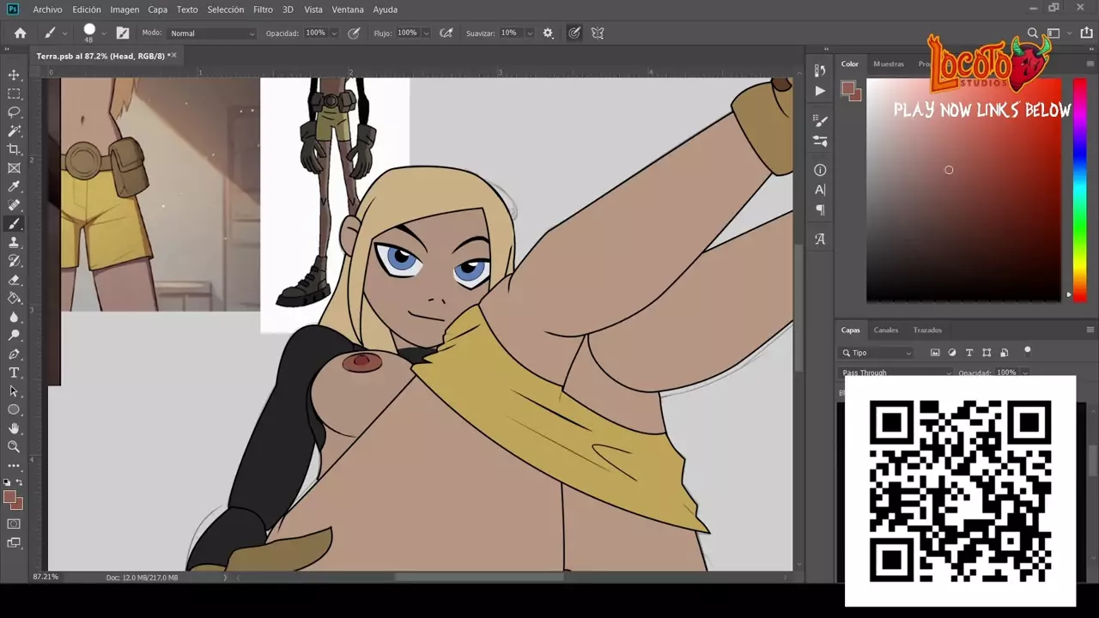Select the Move tool
Viewport: 1099px width, 618px height.
(14, 75)
